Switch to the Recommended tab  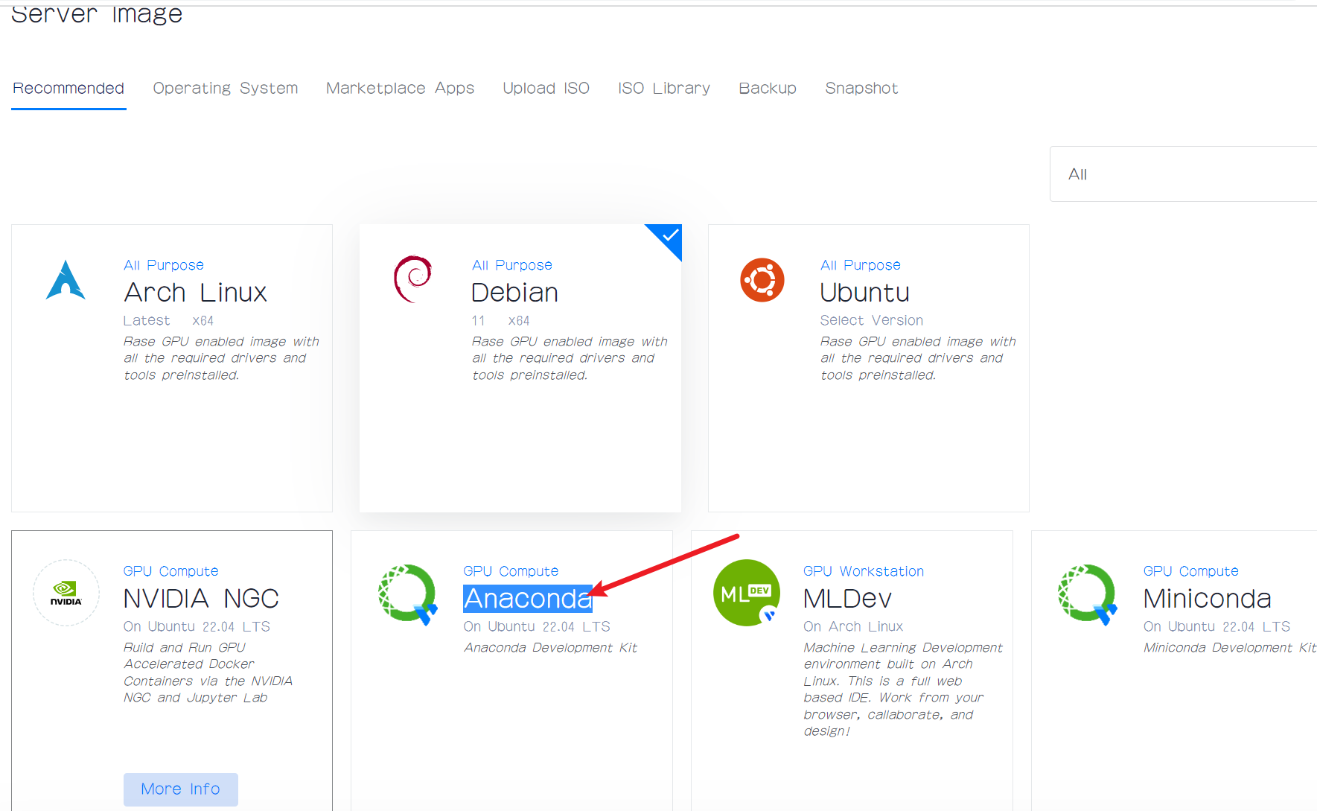pos(68,89)
